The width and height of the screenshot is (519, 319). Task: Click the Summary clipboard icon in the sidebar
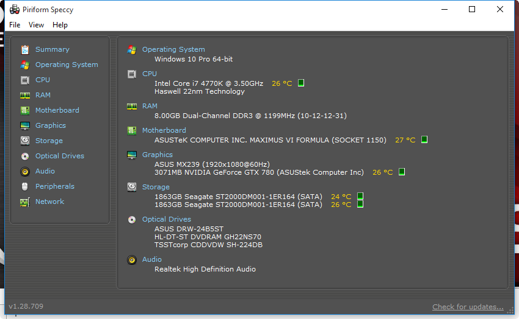tap(25, 49)
